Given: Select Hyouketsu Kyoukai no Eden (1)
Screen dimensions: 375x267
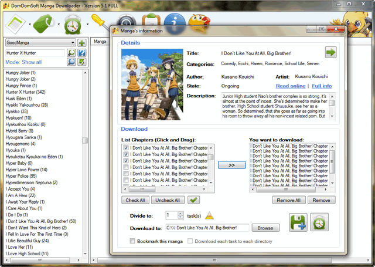Looking at the screenshot, I should point(34,157).
